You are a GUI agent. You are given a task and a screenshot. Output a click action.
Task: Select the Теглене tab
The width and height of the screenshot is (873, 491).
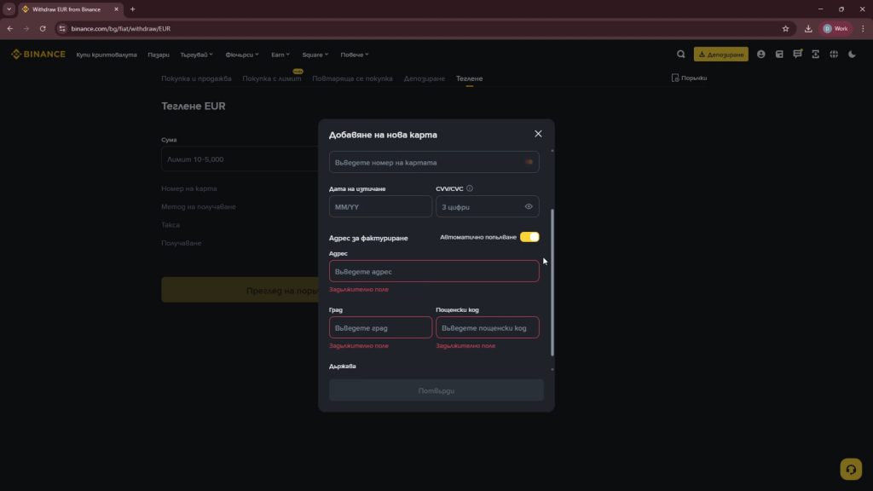coord(470,78)
